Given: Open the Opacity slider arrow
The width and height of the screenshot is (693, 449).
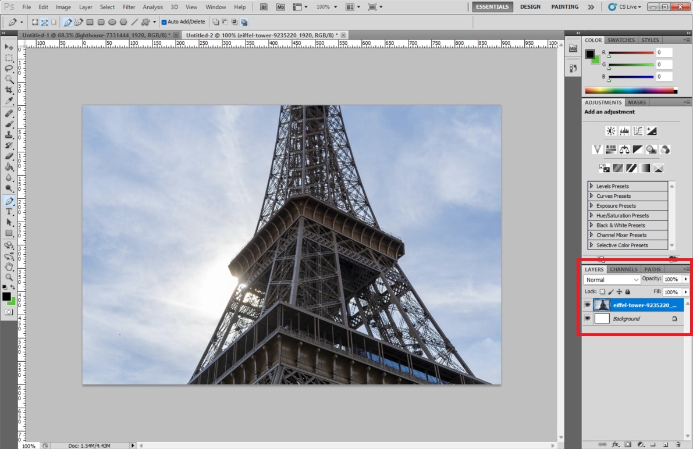Looking at the screenshot, I should pyautogui.click(x=686, y=279).
